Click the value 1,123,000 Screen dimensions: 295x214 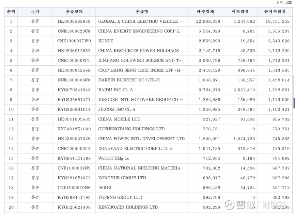click(279, 100)
